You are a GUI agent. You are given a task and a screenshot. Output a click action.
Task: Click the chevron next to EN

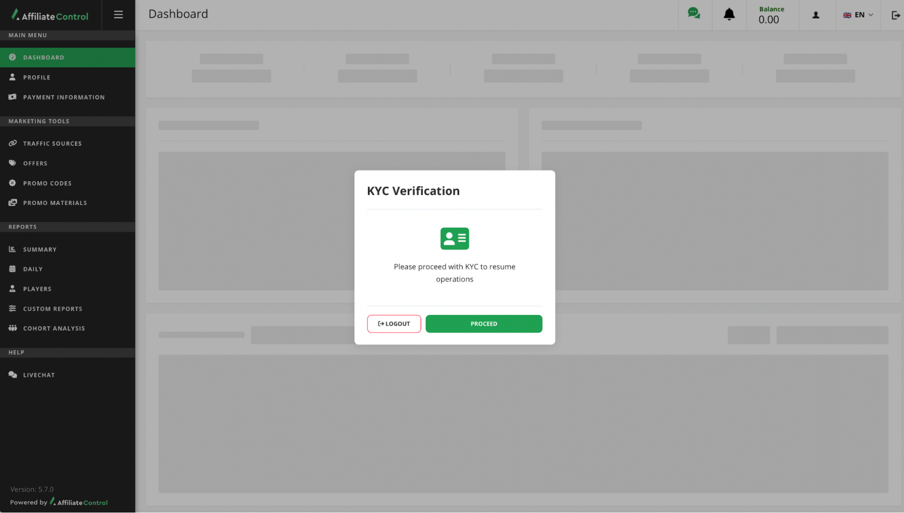(x=871, y=15)
